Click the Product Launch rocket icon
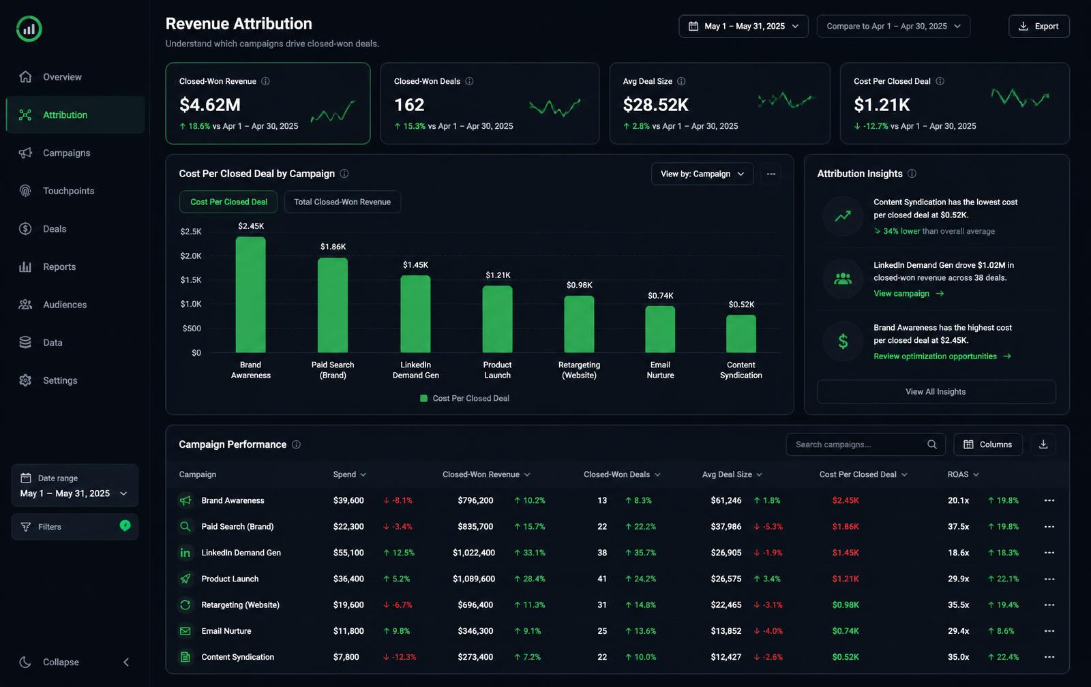This screenshot has width=1091, height=687. (x=185, y=579)
